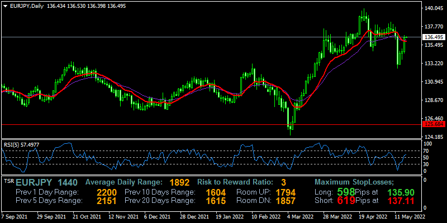Click the Room UP label

254,192
